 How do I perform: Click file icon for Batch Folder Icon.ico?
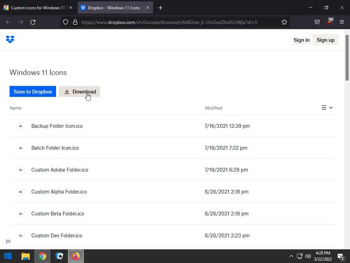[21, 148]
